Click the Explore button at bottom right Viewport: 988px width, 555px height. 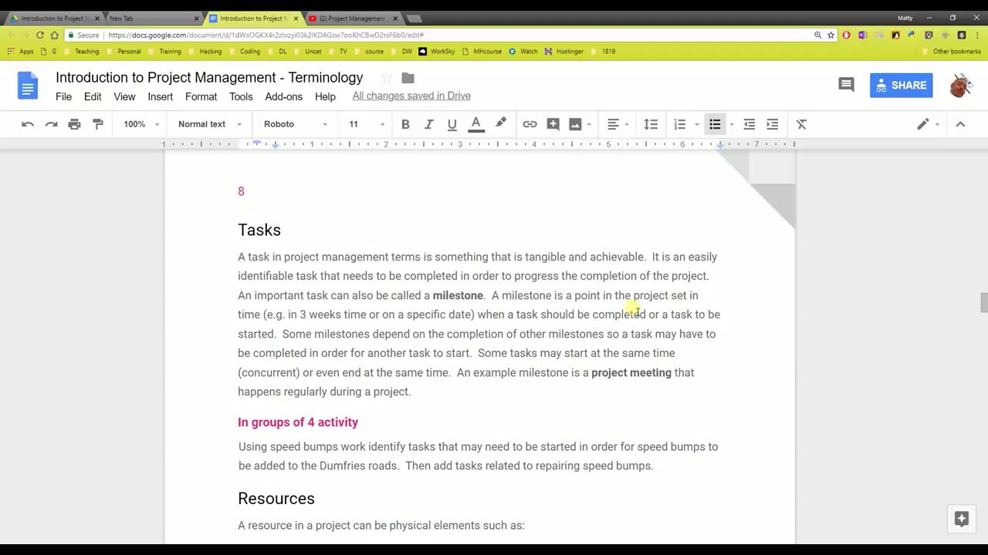(961, 519)
